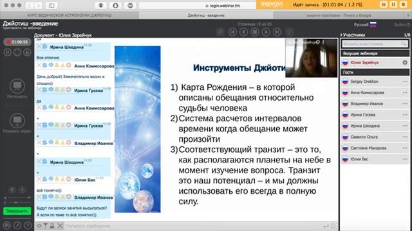
Task: Send message with enter-arrow icon
Action: 326,226
